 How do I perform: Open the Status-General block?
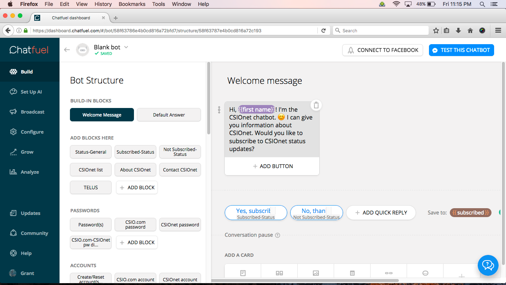click(91, 152)
